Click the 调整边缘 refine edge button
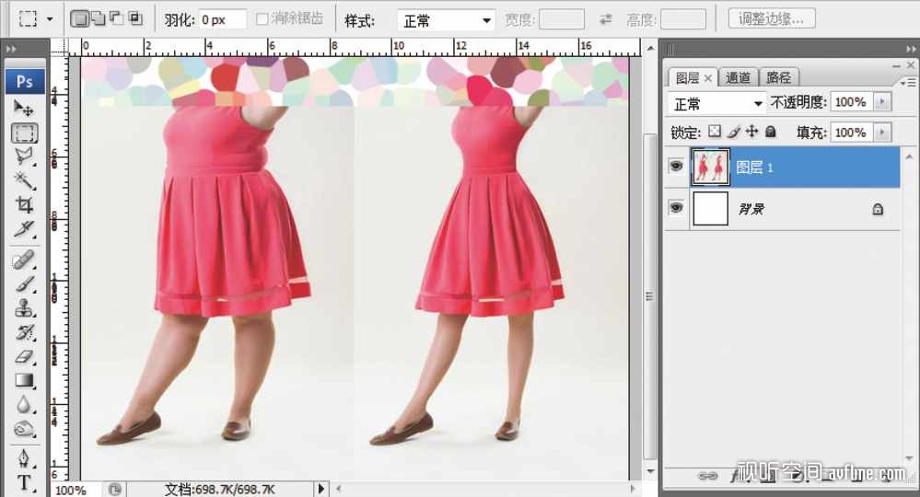920x497 pixels. (771, 18)
